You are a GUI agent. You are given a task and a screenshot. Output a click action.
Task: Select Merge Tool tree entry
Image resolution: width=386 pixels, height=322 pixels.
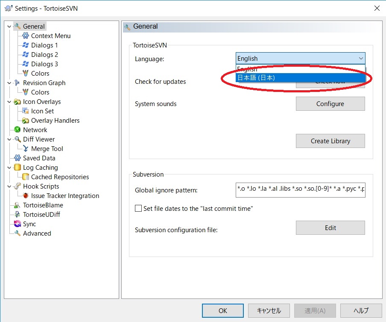tap(47, 149)
